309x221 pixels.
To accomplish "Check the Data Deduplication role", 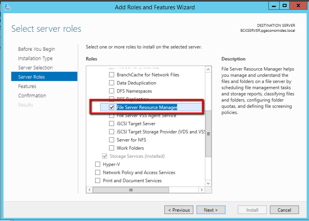I will coord(111,83).
